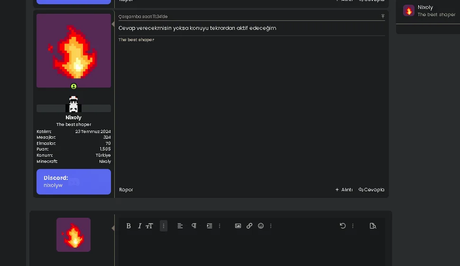The width and height of the screenshot is (460, 266).
Task: Insert an image into the reply
Action: 238,226
